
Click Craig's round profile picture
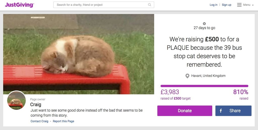coord(16,100)
